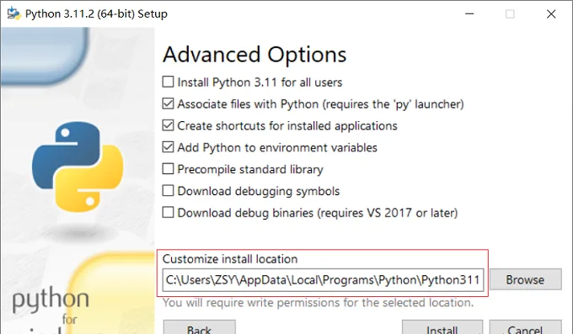Uncheck Associate files with Python option
Image resolution: width=573 pixels, height=334 pixels.
point(168,103)
